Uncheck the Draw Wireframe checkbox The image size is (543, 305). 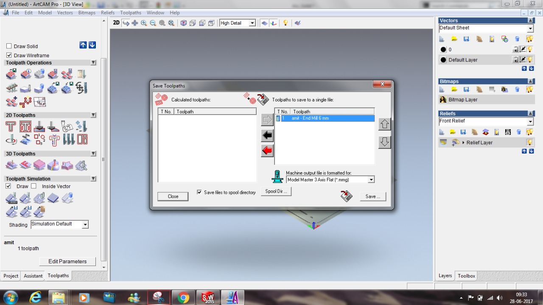(9, 55)
